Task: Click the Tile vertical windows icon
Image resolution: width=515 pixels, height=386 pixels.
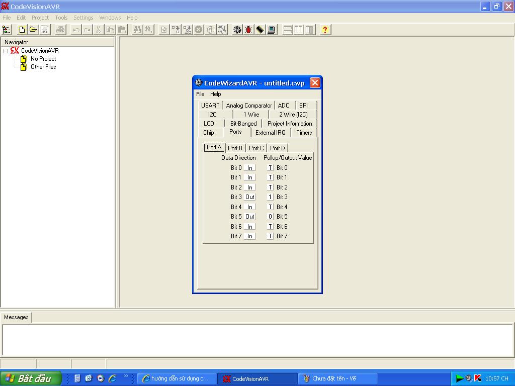Action: point(299,30)
